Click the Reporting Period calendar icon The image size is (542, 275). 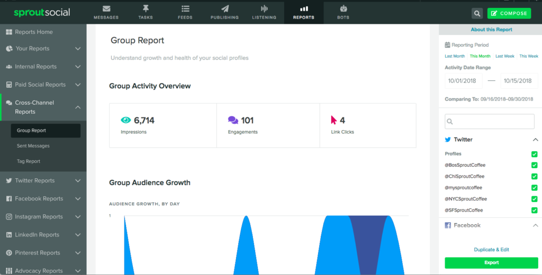(x=447, y=44)
